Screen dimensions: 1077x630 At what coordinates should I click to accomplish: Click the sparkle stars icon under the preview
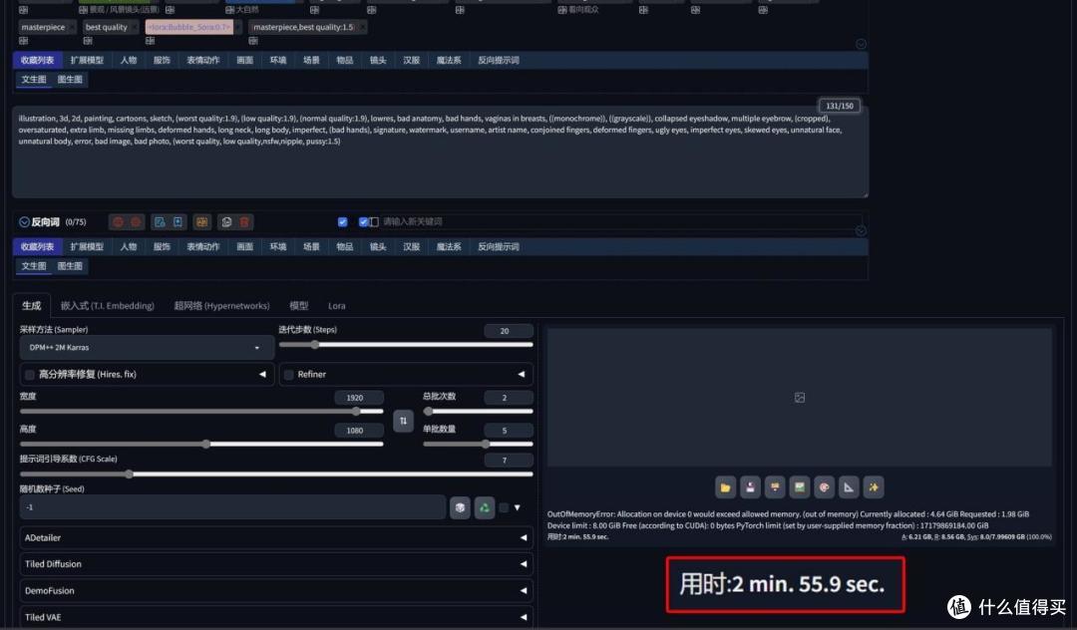(x=874, y=487)
